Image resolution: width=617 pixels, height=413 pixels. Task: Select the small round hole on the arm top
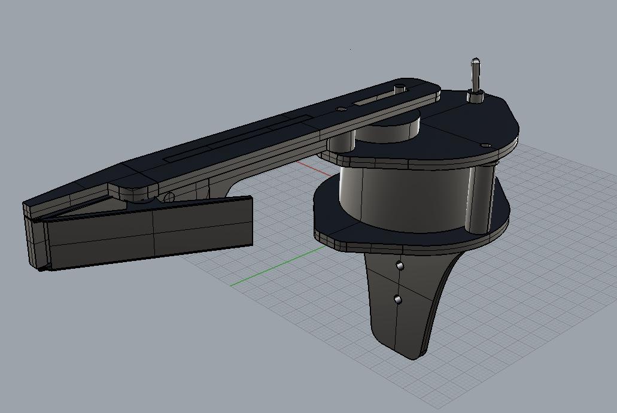341,109
